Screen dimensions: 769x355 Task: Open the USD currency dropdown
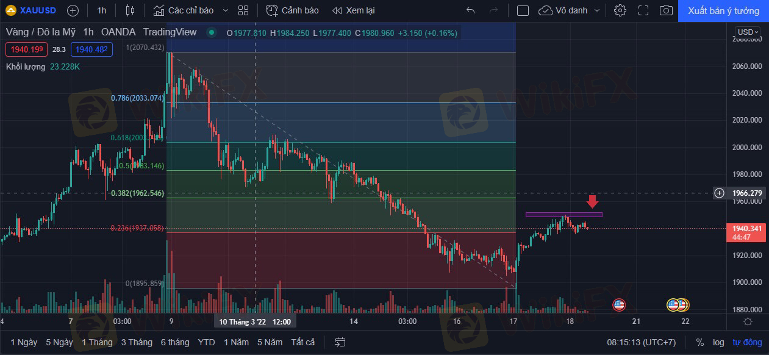[748, 32]
